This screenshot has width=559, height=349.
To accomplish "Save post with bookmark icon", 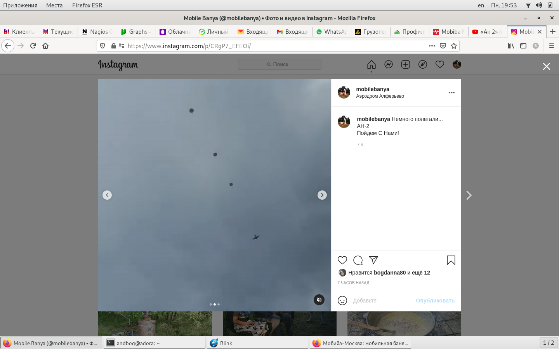I will click(x=451, y=260).
